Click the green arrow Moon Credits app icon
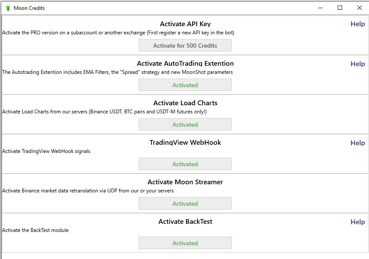Image resolution: width=369 pixels, height=259 pixels. pos(8,8)
